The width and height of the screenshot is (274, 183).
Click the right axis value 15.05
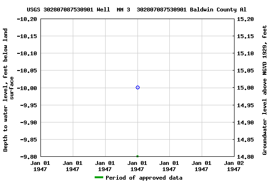click(245, 71)
